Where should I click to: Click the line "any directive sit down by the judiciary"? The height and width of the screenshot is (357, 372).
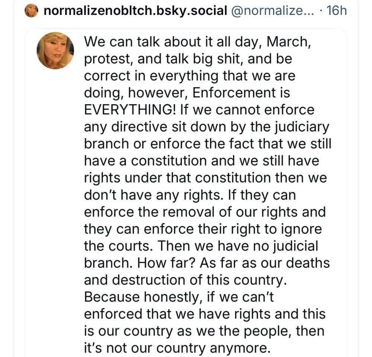click(206, 127)
